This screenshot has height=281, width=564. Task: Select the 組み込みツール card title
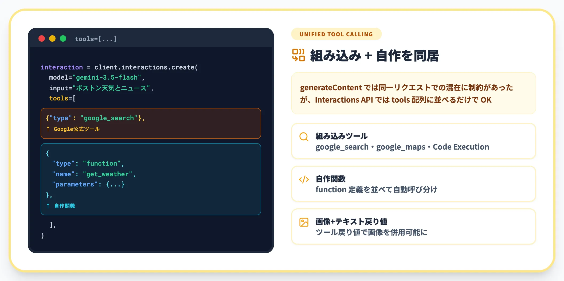(x=342, y=136)
